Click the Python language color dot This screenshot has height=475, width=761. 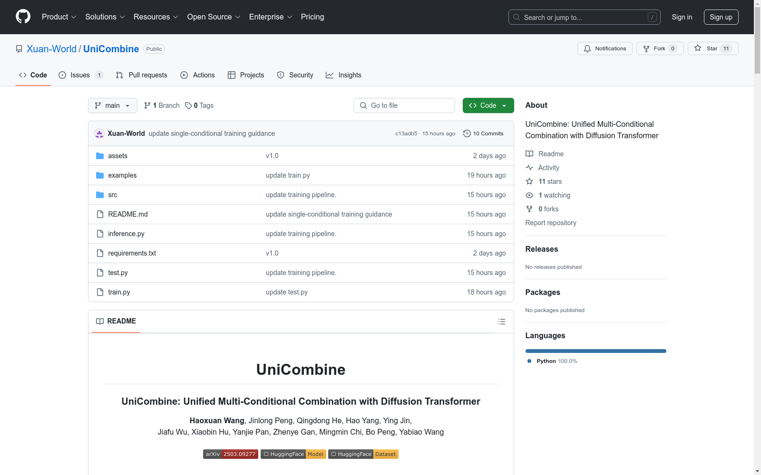click(529, 361)
